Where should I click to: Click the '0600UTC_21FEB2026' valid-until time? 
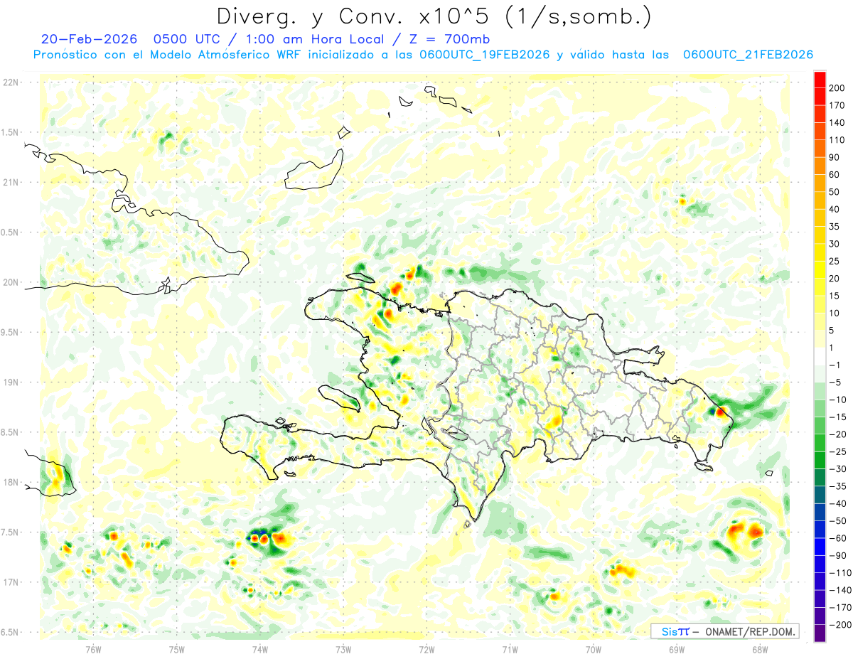(x=748, y=55)
